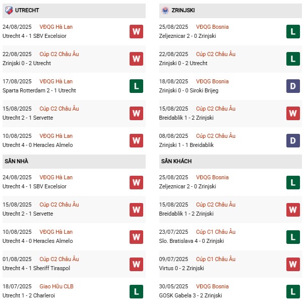This screenshot has height=305, width=303.
Task: Click W badge for Virtus 0-2 Zrinjski
Action: point(293,264)
